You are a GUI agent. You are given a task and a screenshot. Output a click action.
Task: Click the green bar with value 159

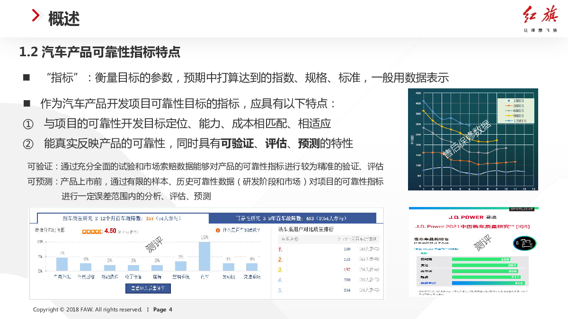point(481,259)
